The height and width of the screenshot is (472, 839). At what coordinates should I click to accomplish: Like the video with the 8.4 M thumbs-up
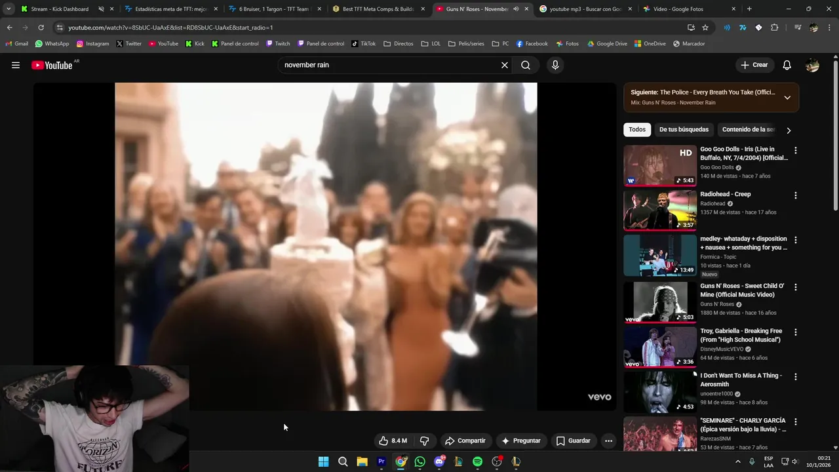point(393,441)
